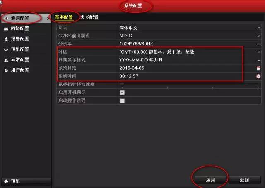This screenshot has height=188, width=265.
Task: Click the 返回 back button
Action: tap(244, 180)
